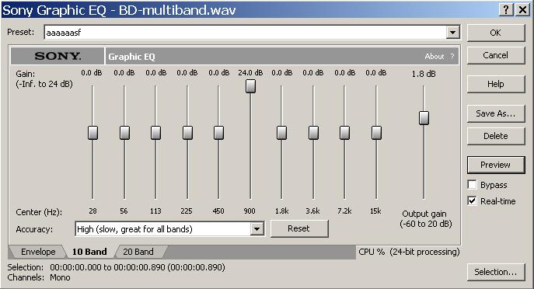Click the 1.8k band slider handle
This screenshot has width=534, height=289.
(x=281, y=133)
